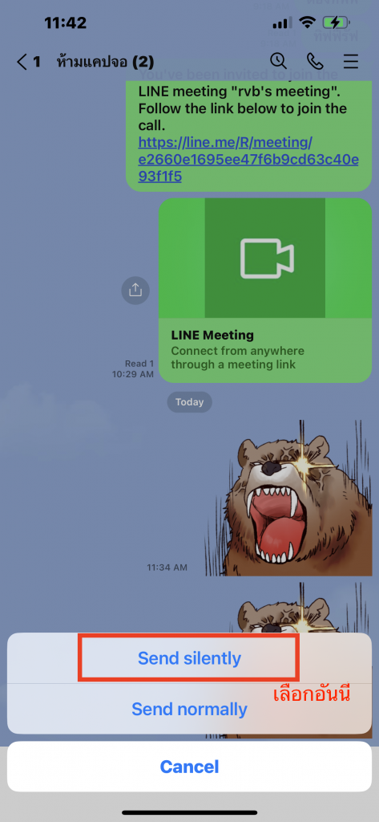Tap the chat title ห้ามแคปจอ (2)
Viewport: 379px width, 822px height.
[105, 62]
